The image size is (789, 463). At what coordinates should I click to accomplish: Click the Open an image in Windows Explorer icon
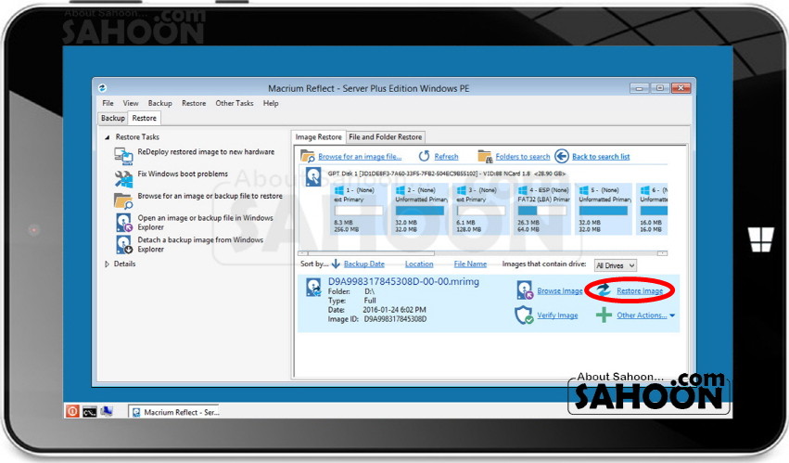click(124, 222)
